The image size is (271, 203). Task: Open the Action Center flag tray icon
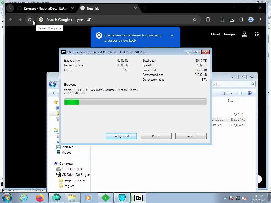click(x=232, y=198)
